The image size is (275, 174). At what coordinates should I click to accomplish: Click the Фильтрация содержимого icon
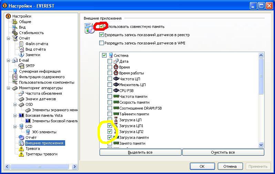pyautogui.click(x=15, y=76)
